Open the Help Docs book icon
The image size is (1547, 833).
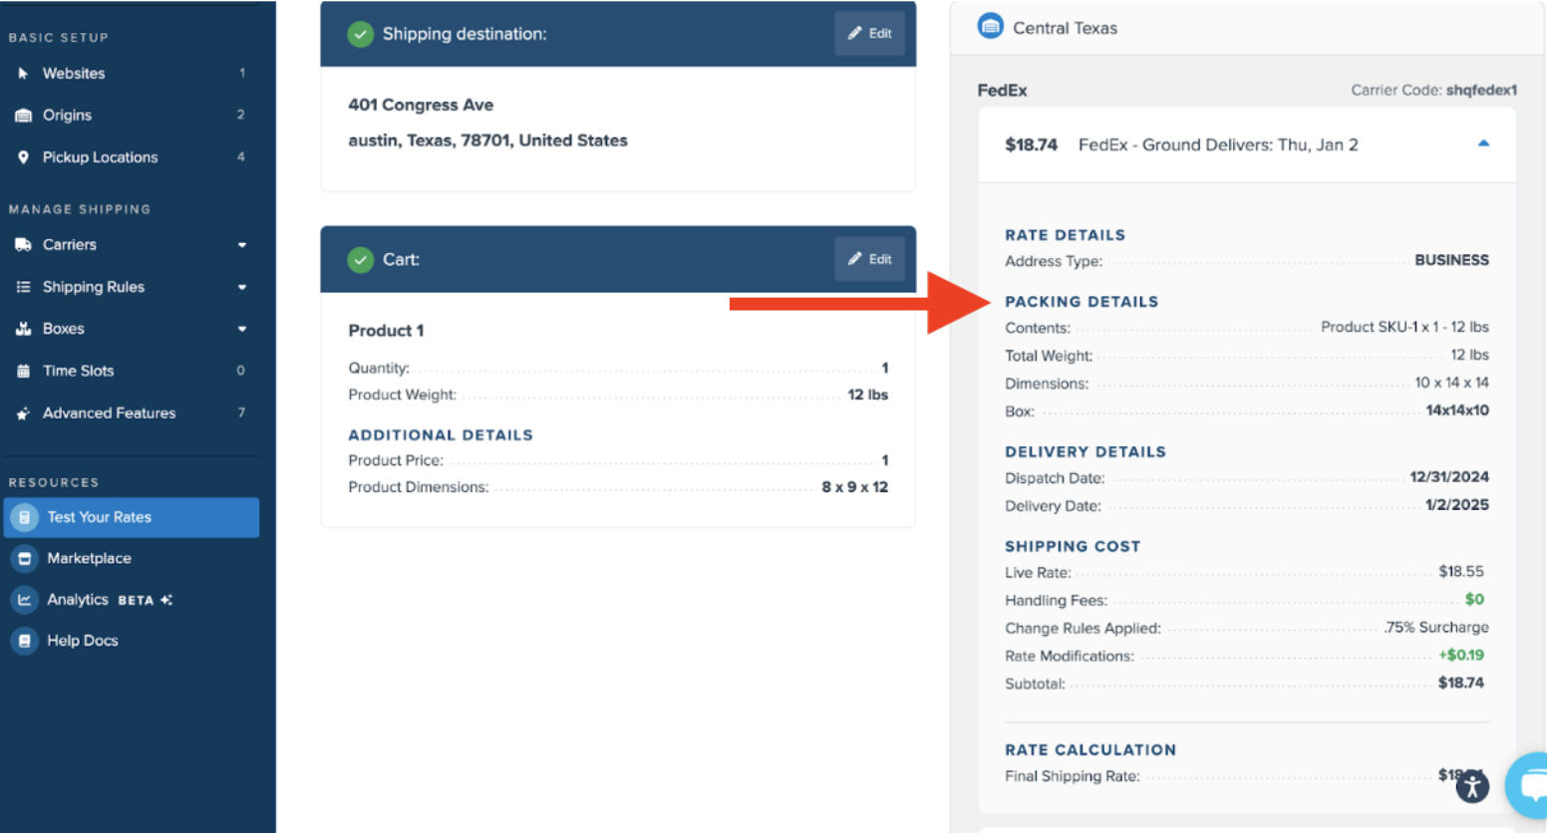pos(25,641)
